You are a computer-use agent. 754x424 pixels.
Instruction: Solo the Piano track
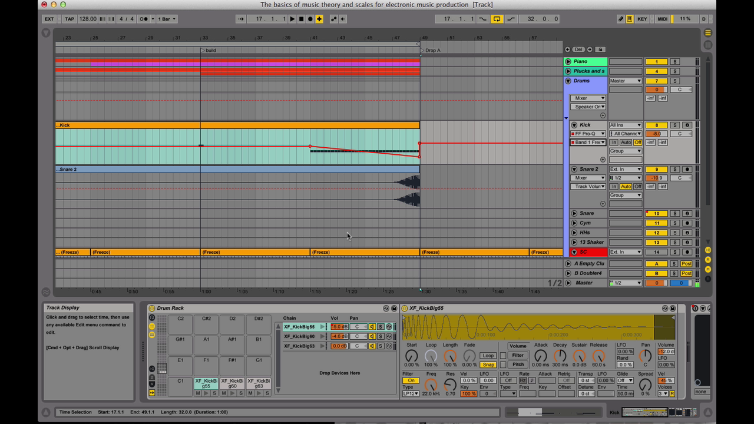click(x=675, y=62)
